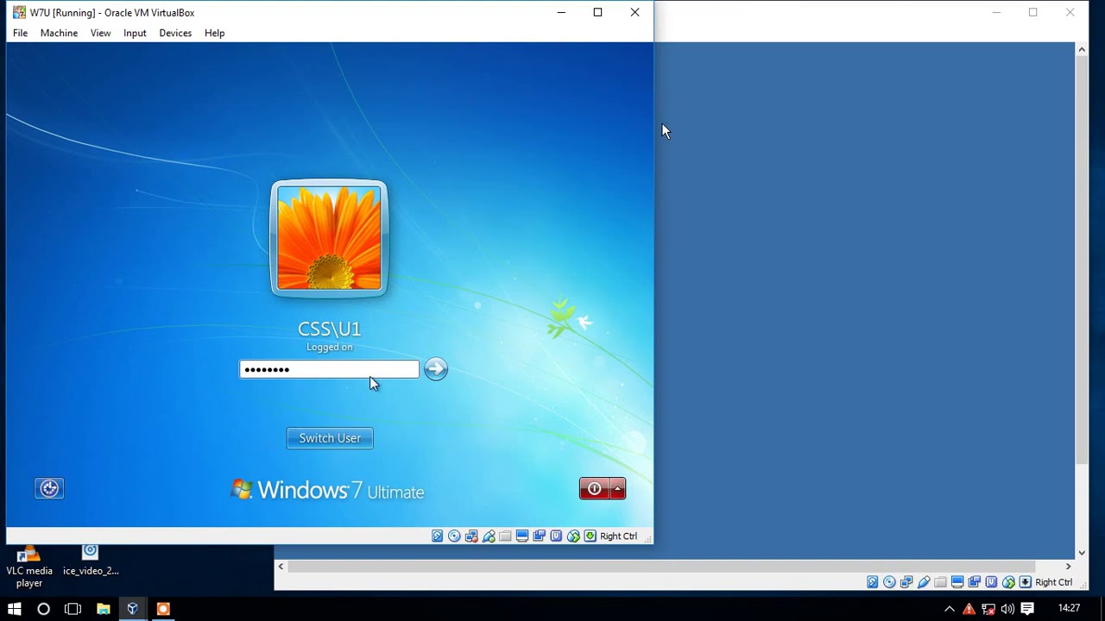Click the volume icon in the system tray
1105x621 pixels.
(1007, 608)
